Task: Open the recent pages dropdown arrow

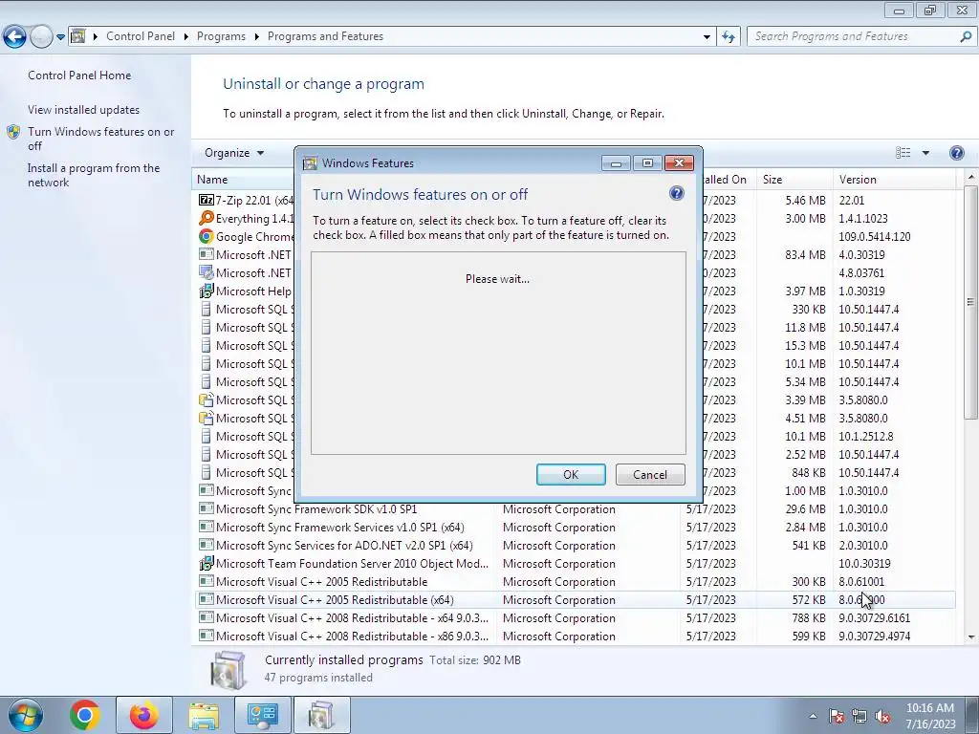Action: pos(60,37)
